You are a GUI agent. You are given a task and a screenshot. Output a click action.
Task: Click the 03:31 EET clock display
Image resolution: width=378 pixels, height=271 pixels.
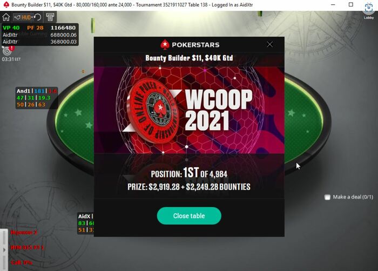[x=11, y=59]
